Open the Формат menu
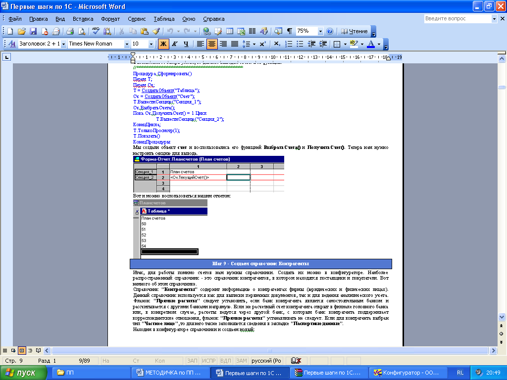The width and height of the screenshot is (507, 380). [110, 19]
